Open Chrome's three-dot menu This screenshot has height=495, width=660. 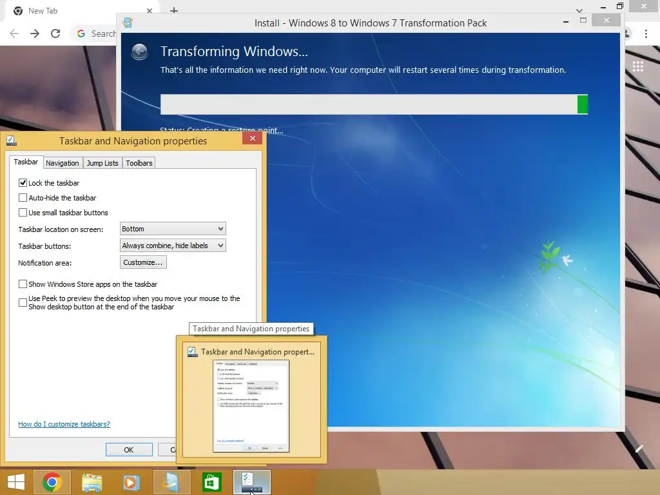[646, 34]
